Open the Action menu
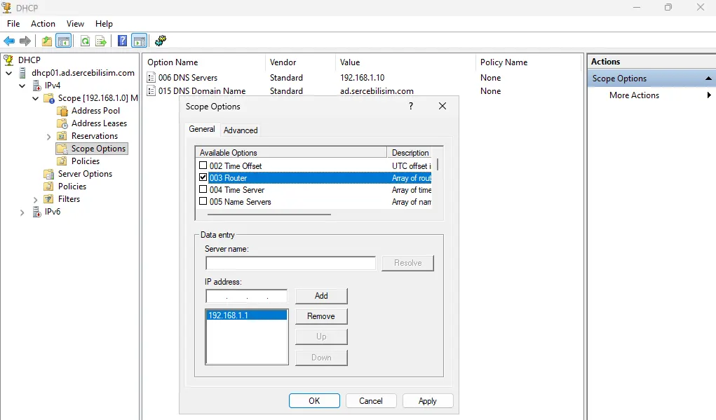The image size is (716, 420). [x=43, y=24]
